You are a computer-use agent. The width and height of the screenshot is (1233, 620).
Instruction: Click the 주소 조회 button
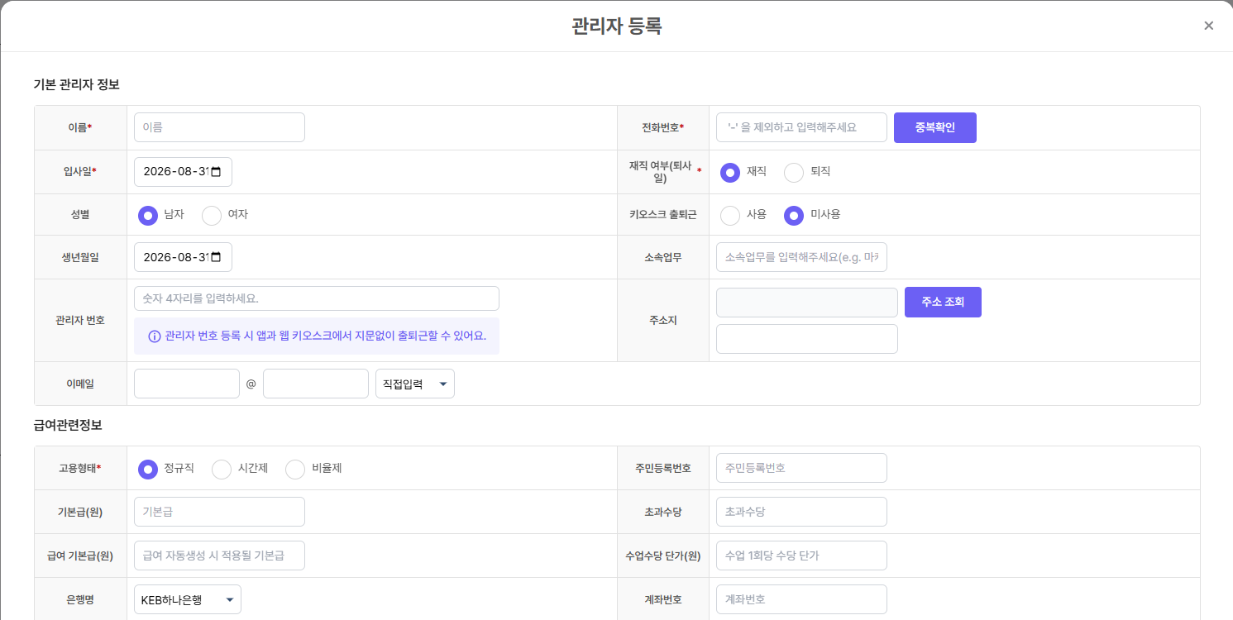943,302
